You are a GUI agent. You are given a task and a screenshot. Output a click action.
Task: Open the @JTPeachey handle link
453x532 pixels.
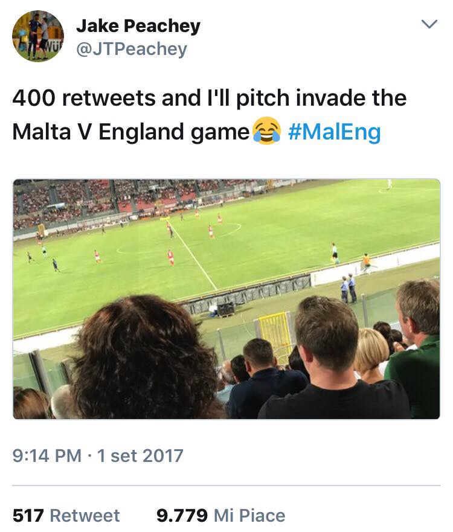tap(131, 49)
